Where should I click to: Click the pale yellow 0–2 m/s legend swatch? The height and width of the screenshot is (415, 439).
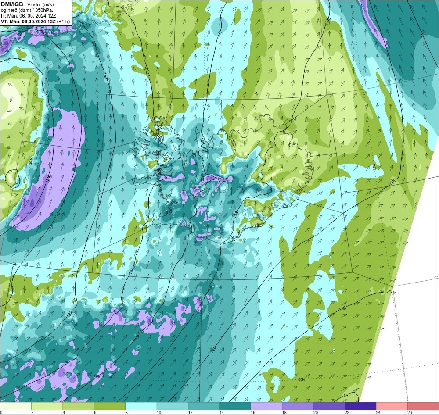(16, 406)
